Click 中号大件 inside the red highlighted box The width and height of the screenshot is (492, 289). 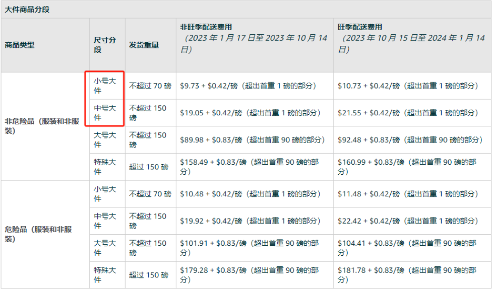tap(104, 112)
